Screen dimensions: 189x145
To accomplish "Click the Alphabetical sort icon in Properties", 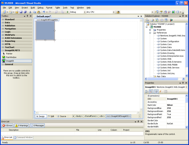I will [151, 92].
